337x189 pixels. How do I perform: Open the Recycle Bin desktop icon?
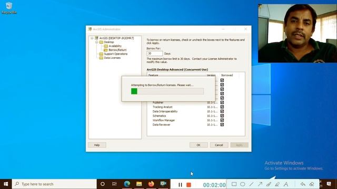(9, 8)
